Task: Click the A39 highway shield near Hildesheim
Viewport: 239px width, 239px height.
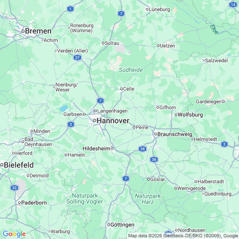Action: 143,149
